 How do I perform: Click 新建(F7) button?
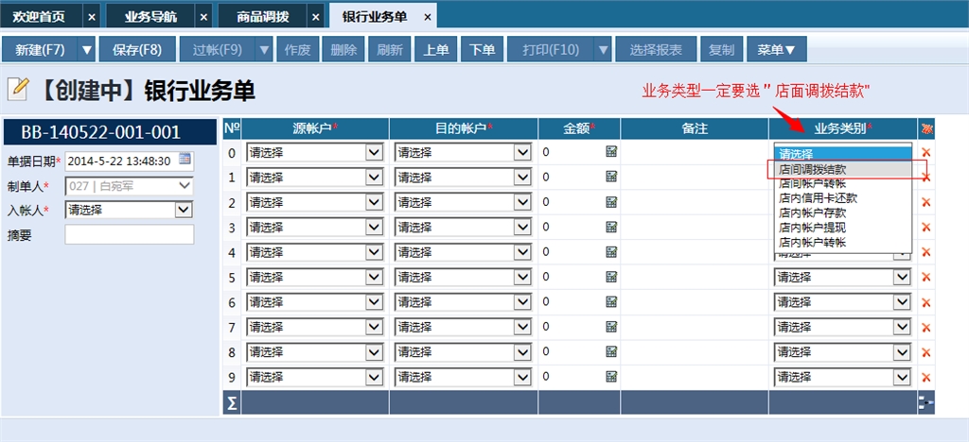(40, 50)
